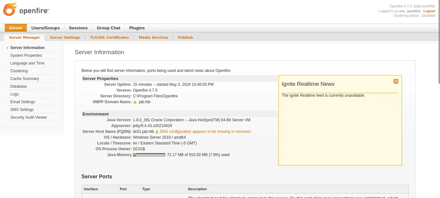440x198 pixels.
Task: Click the Server Uptime value
Action: (x=173, y=84)
